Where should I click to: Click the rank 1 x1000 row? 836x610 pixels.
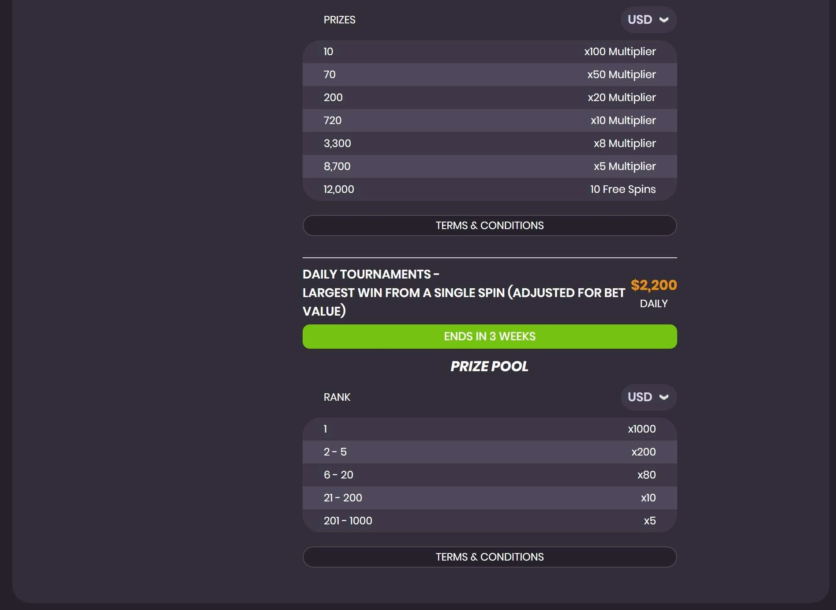pos(489,429)
